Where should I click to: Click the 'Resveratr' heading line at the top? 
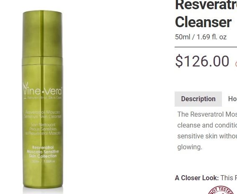click(206, 5)
